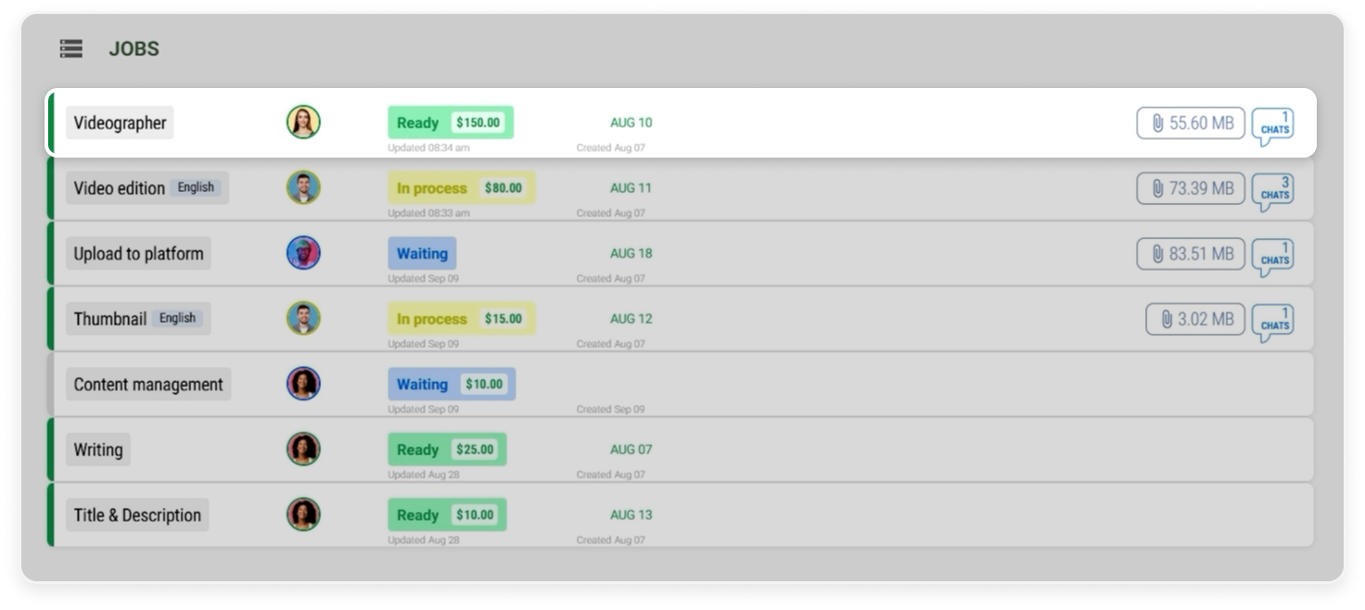Open chats for Video edition job
The width and height of the screenshot is (1365, 610).
coord(1272,192)
